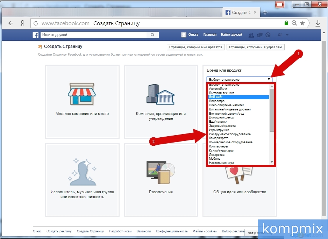Open privacy shortcuts icon
This screenshot has width=328, height=239.
[x=280, y=35]
